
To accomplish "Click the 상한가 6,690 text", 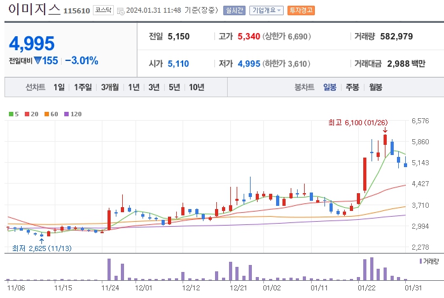I will (286, 36).
